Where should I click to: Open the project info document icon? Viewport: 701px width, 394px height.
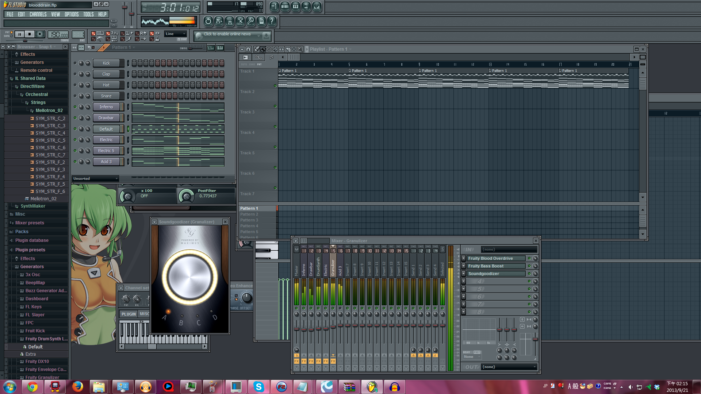pyautogui.click(x=261, y=21)
